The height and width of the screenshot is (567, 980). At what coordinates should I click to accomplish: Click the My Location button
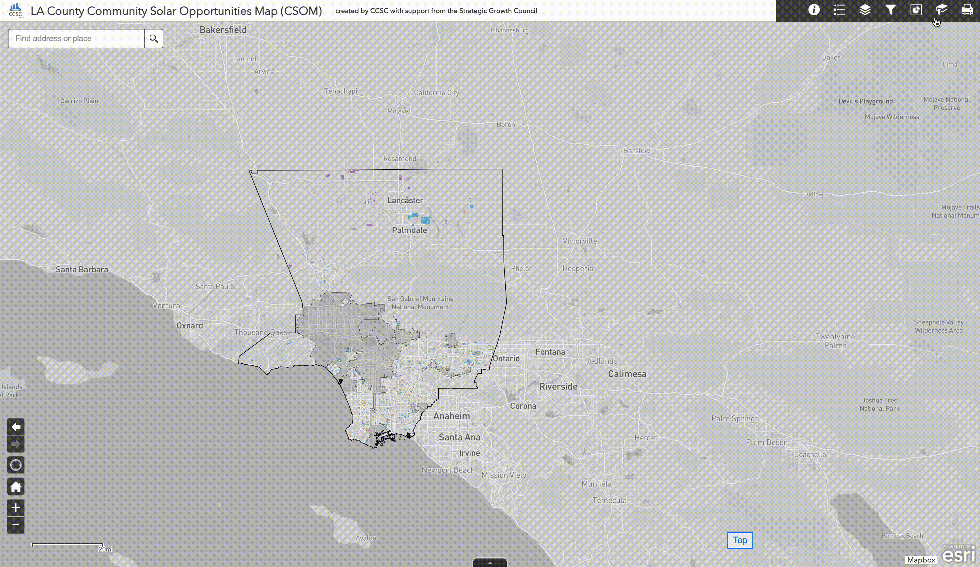click(x=16, y=465)
